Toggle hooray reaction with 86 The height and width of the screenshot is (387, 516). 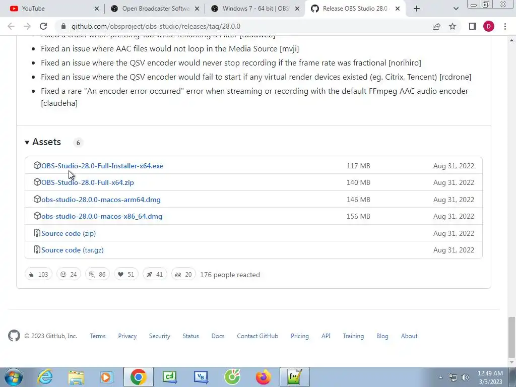click(97, 275)
